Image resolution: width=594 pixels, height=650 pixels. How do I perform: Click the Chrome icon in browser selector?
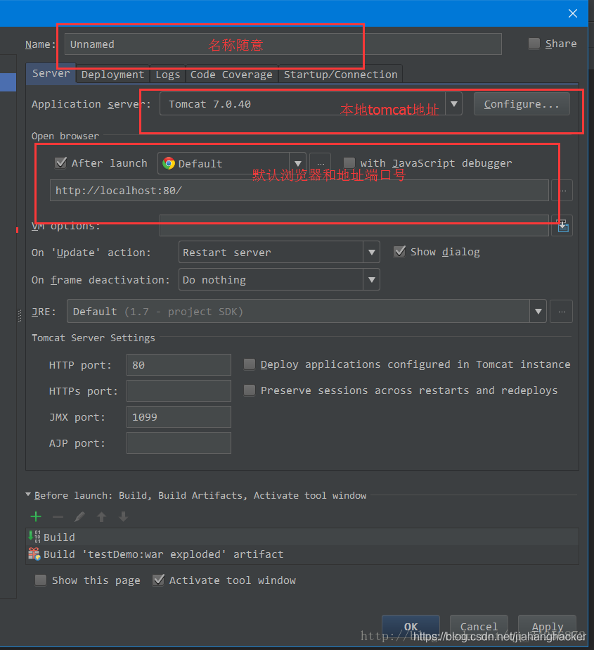pos(169,163)
